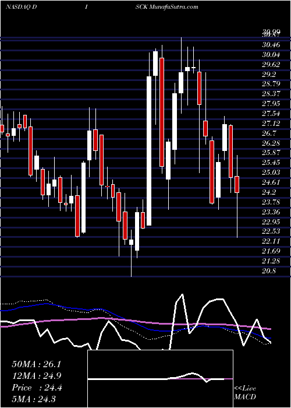This screenshot has height=408, width=291.
Task: Select the 27.95 price axis label
Action: [271, 104]
